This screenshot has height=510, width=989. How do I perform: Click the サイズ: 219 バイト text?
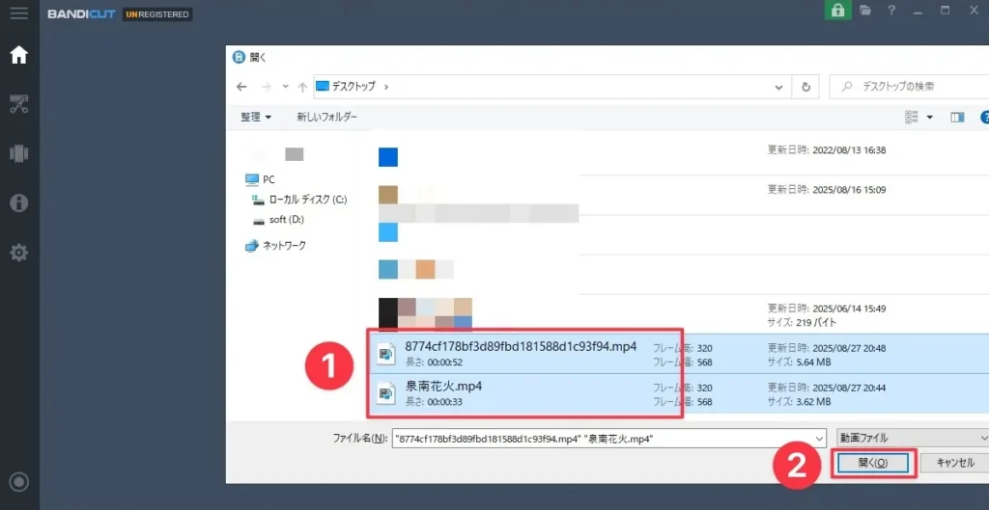(x=802, y=322)
